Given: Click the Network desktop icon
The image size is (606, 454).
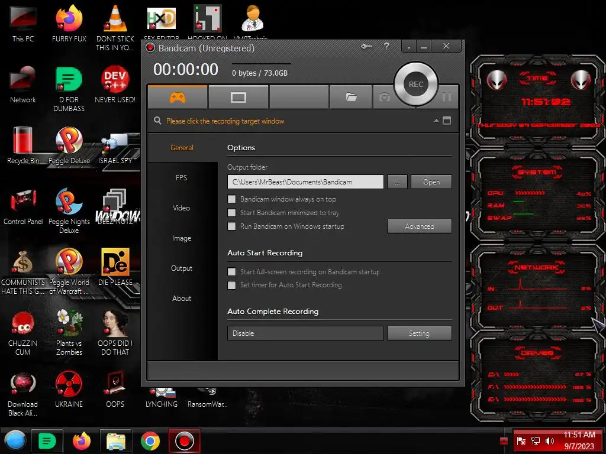Looking at the screenshot, I should (23, 85).
